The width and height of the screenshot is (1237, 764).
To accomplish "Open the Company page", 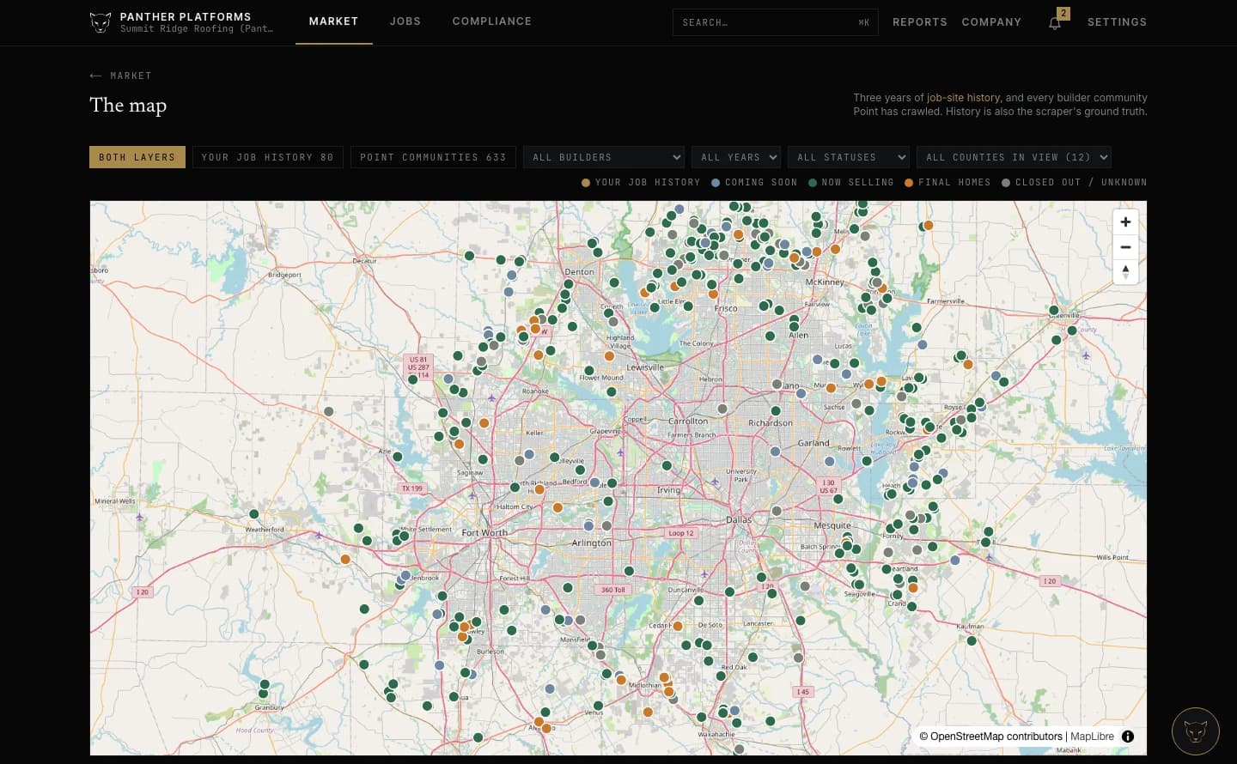I will tap(992, 22).
